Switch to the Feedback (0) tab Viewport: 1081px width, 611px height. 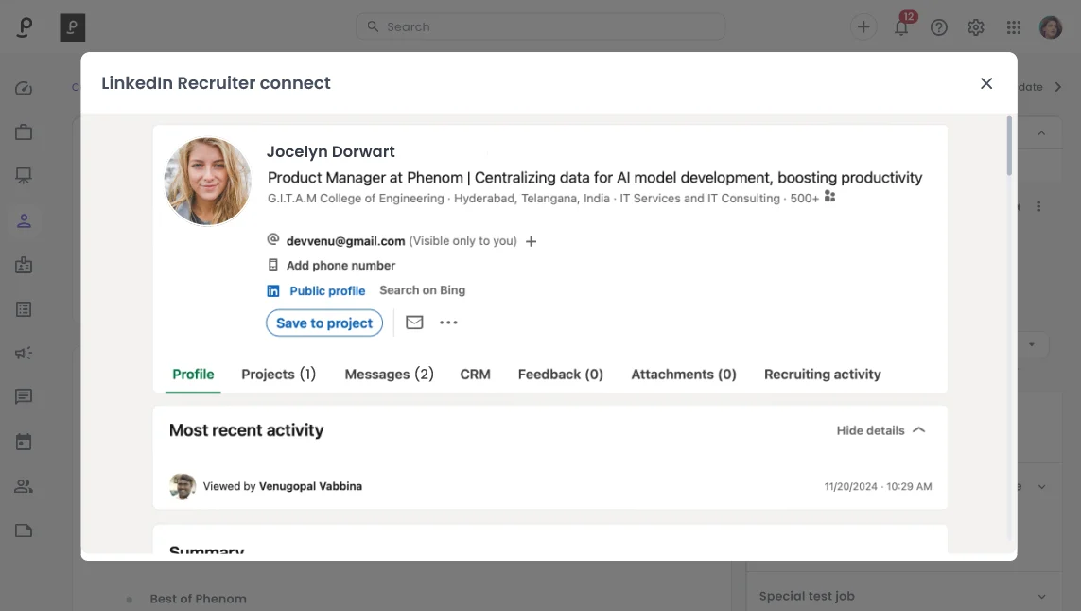(x=561, y=375)
